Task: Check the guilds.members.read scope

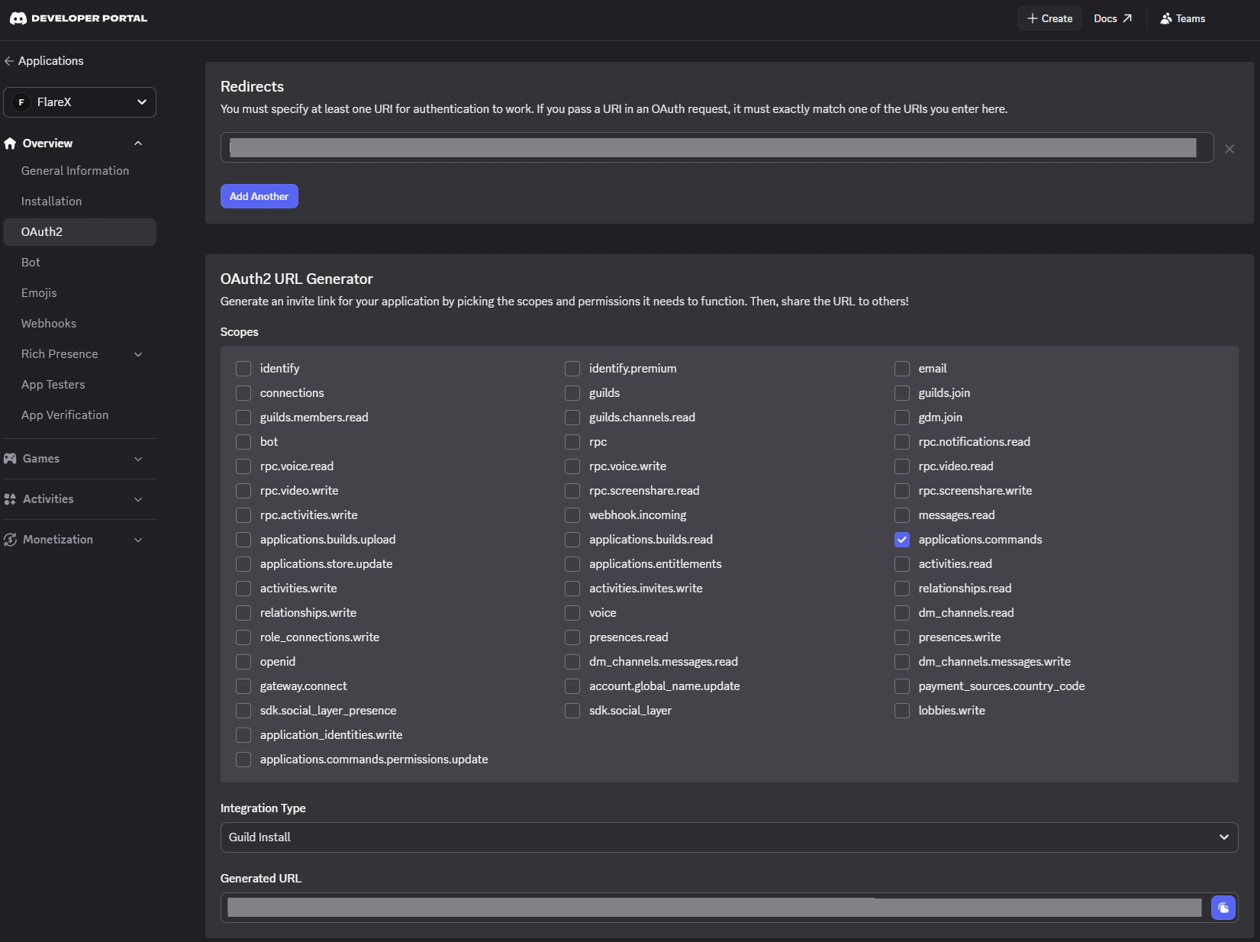Action: pyautogui.click(x=243, y=418)
